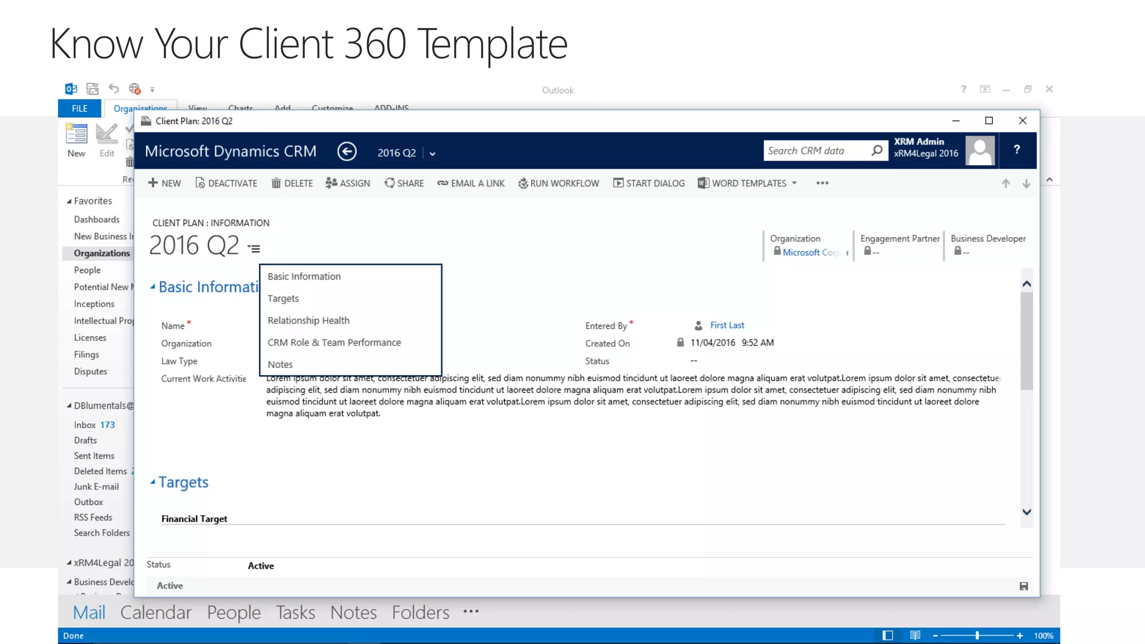Click the save disk icon at bottom right
Image resolution: width=1145 pixels, height=644 pixels.
tap(1024, 586)
